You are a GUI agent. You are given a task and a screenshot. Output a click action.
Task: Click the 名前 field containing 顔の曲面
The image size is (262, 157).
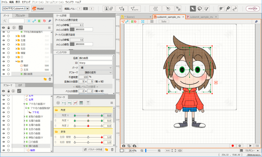pyautogui.click(x=95, y=58)
